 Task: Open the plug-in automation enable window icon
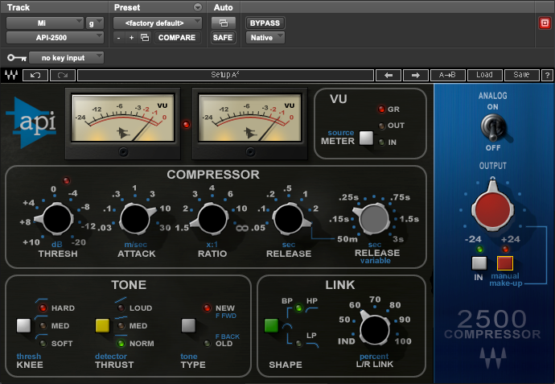(224, 23)
